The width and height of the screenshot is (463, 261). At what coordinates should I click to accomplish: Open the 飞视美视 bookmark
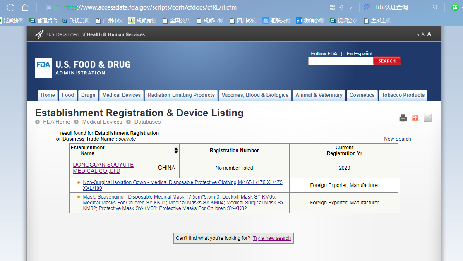coord(76,20)
